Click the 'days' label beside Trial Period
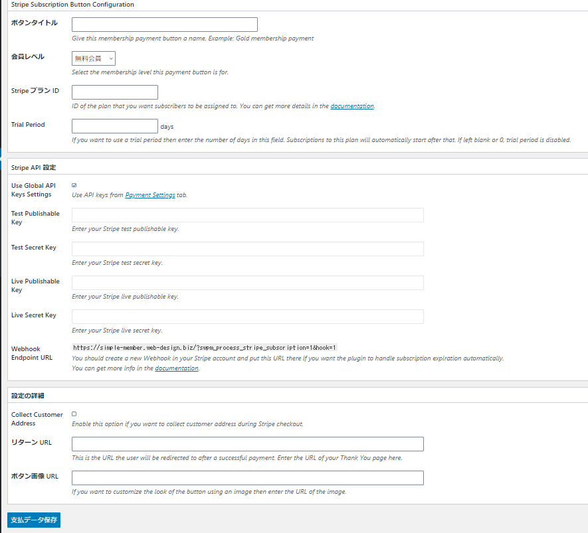Viewport: 588px width, 533px height. click(167, 127)
